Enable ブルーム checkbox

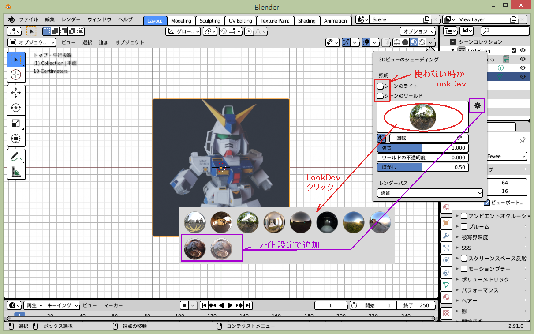pyautogui.click(x=464, y=226)
